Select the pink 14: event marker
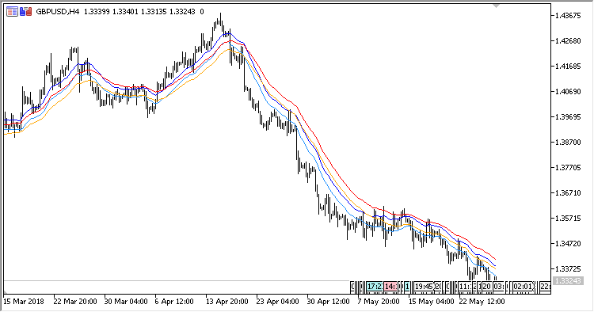 point(390,287)
